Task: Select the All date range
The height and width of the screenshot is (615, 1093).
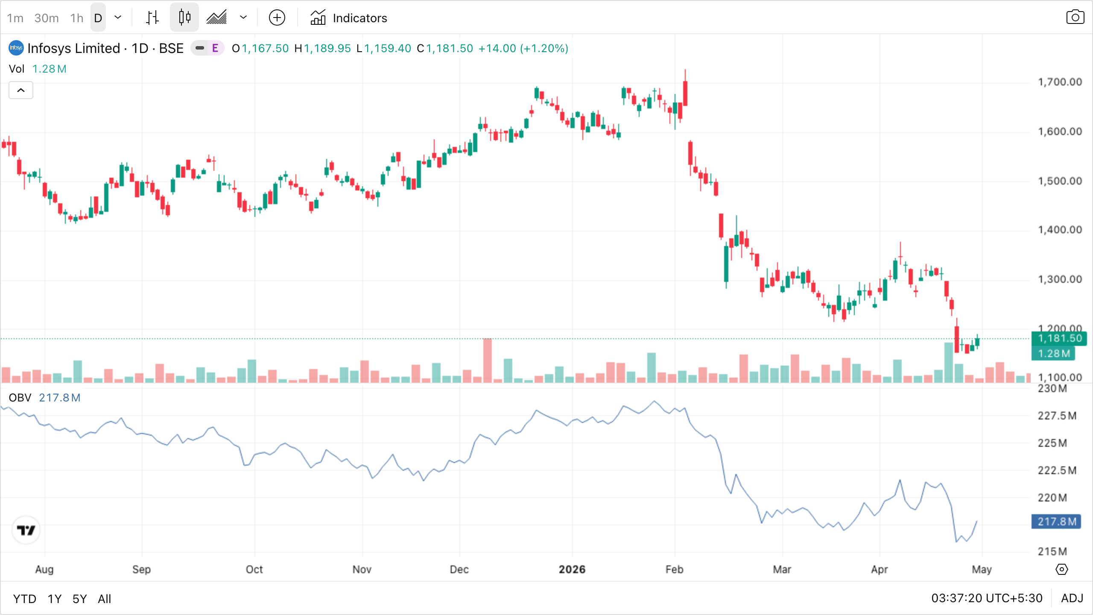Action: [105, 599]
